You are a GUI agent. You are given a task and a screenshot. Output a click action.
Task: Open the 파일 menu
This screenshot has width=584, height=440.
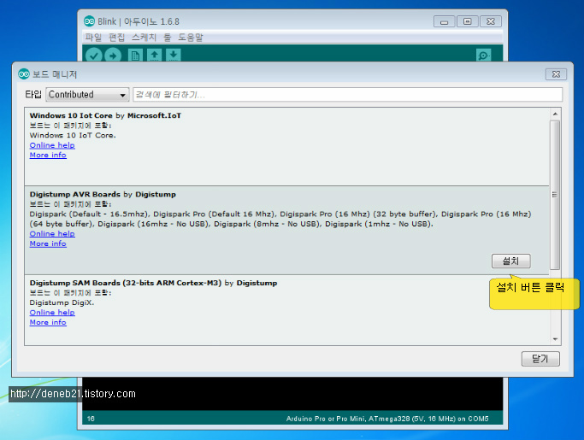93,38
